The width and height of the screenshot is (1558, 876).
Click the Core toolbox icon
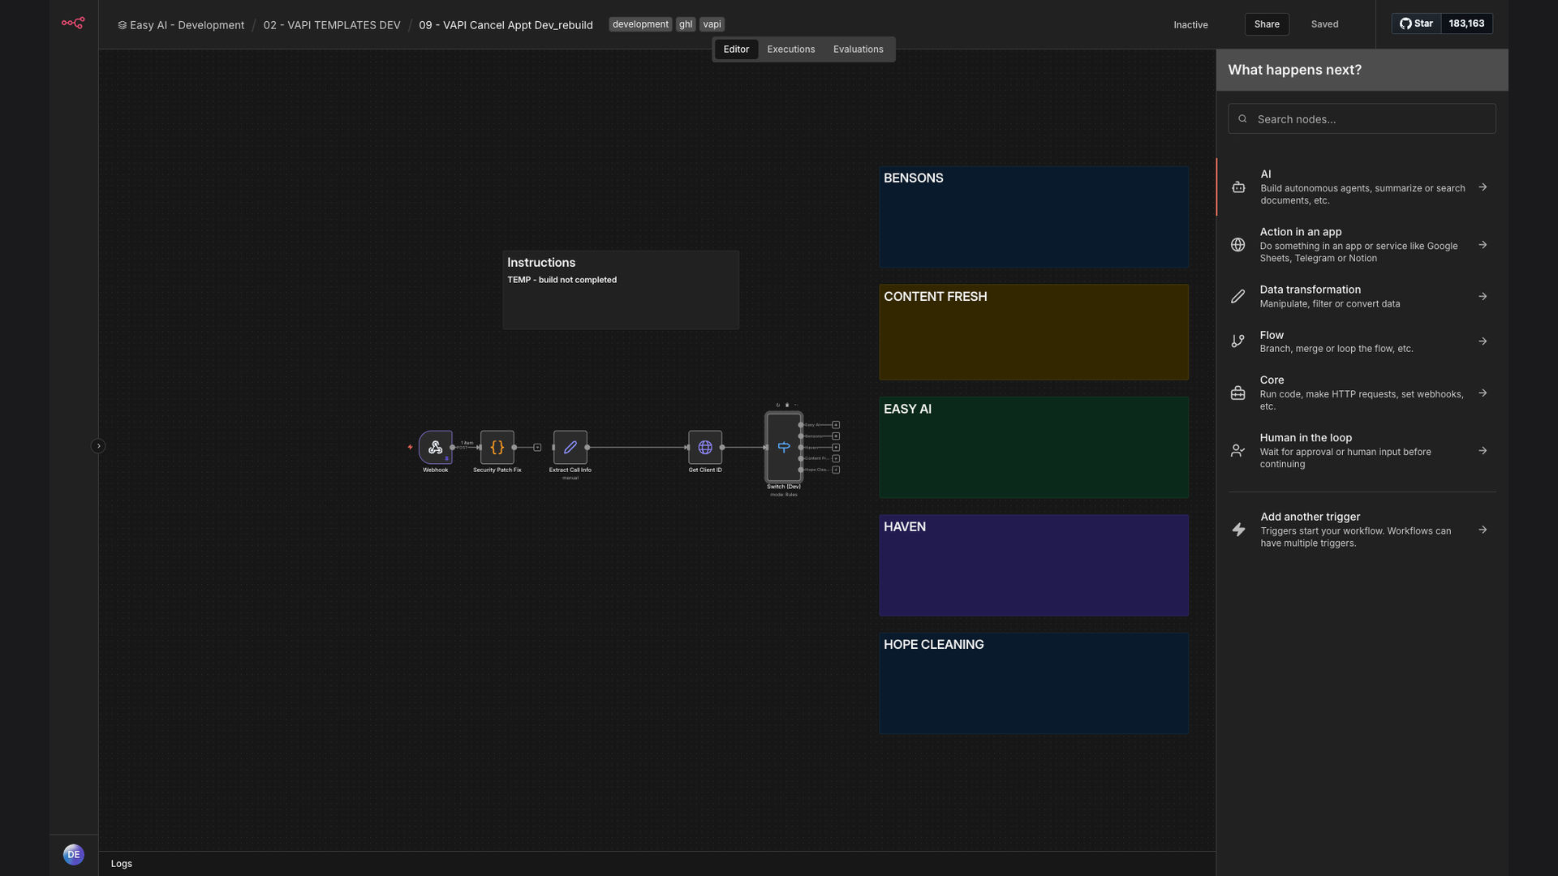pos(1237,393)
